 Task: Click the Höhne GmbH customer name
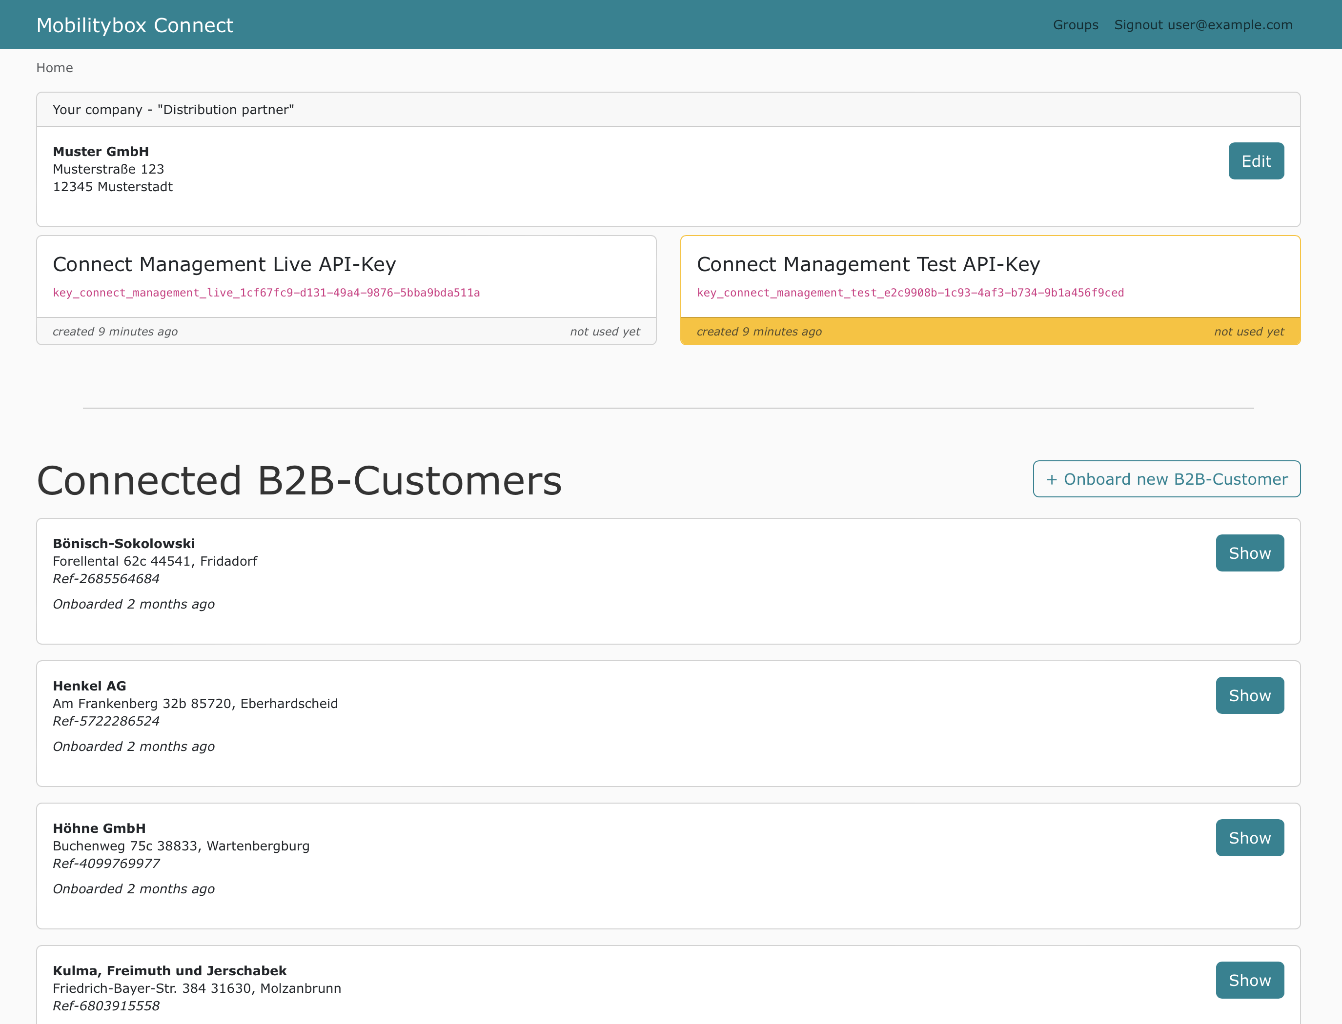click(100, 828)
